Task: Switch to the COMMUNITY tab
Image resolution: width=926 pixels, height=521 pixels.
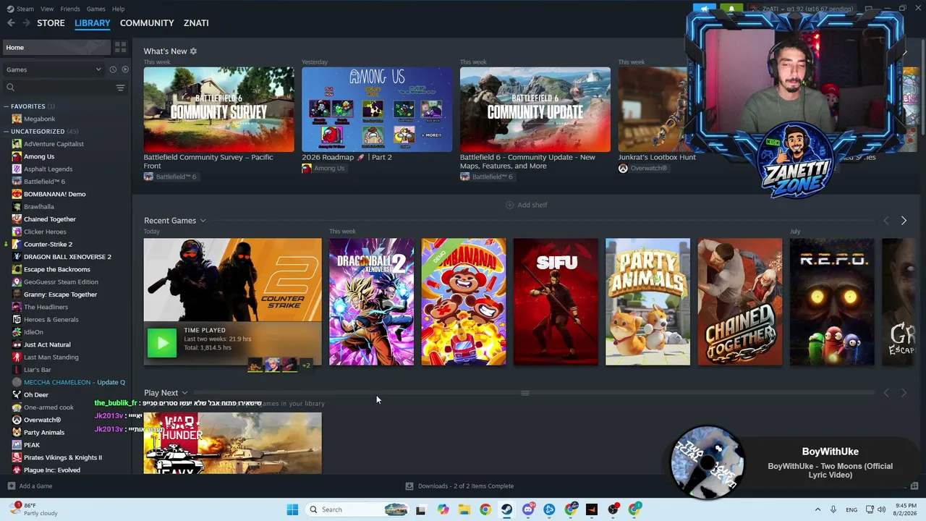Action: 147,23
